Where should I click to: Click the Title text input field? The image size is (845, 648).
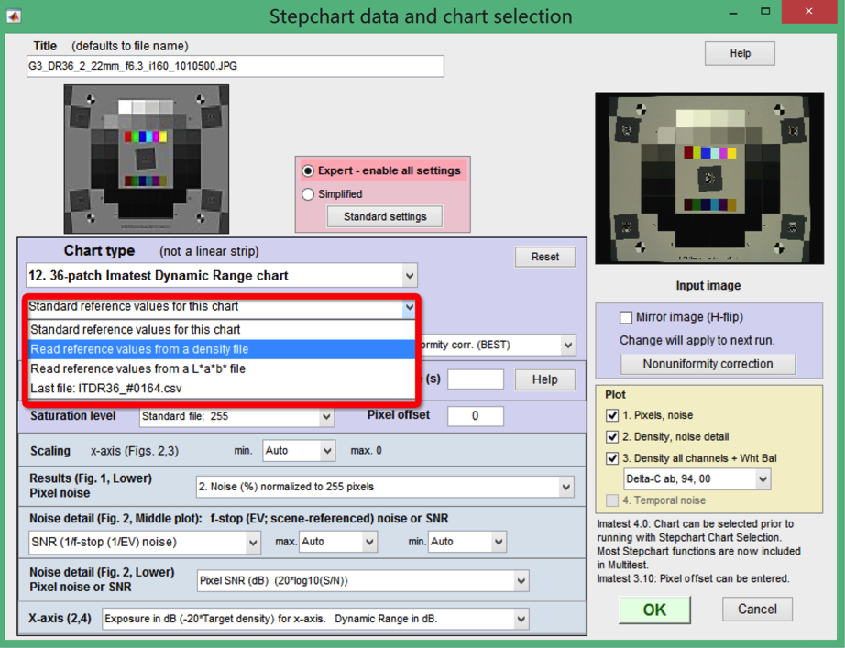236,67
